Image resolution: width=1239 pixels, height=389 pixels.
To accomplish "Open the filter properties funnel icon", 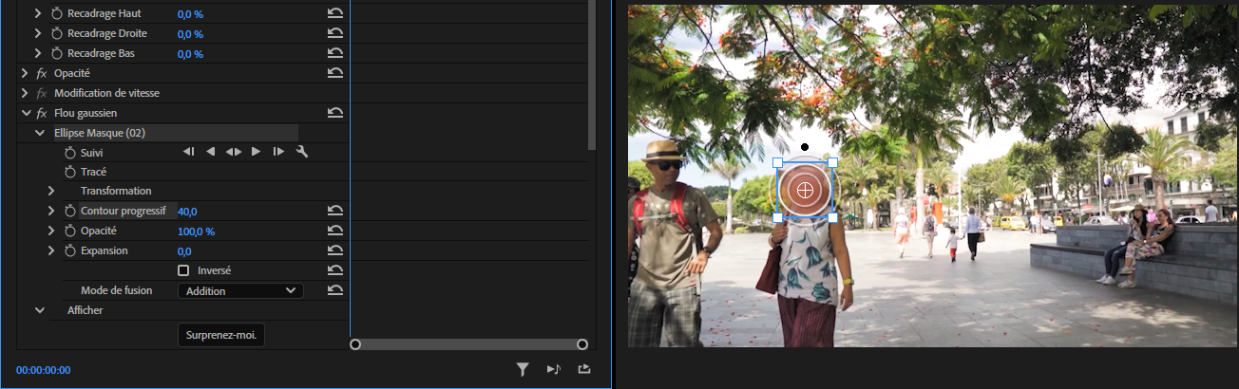I will (523, 370).
